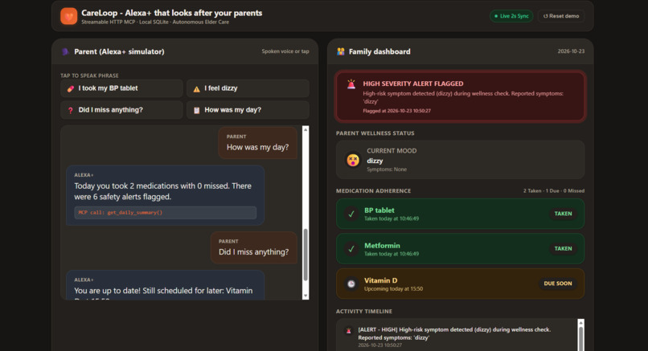
Task: Click the clock icon on Vitamin D row
Action: (351, 284)
